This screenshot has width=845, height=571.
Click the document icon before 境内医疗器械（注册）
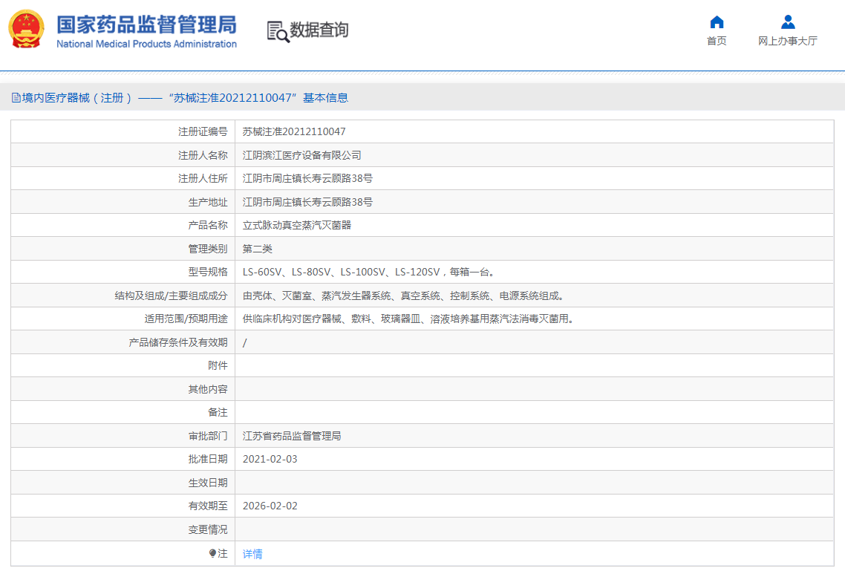point(15,97)
